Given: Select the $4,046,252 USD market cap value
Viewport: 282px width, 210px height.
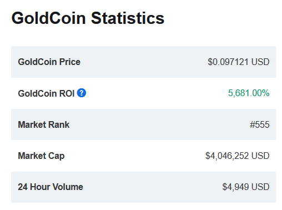Looking at the screenshot, I should tap(238, 156).
